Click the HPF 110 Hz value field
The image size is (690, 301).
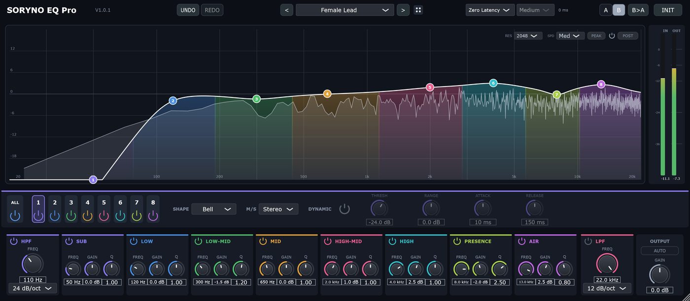click(33, 280)
